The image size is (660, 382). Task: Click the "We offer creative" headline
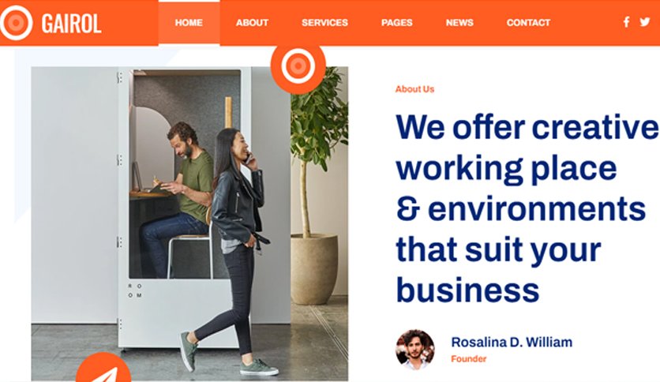[x=527, y=127]
